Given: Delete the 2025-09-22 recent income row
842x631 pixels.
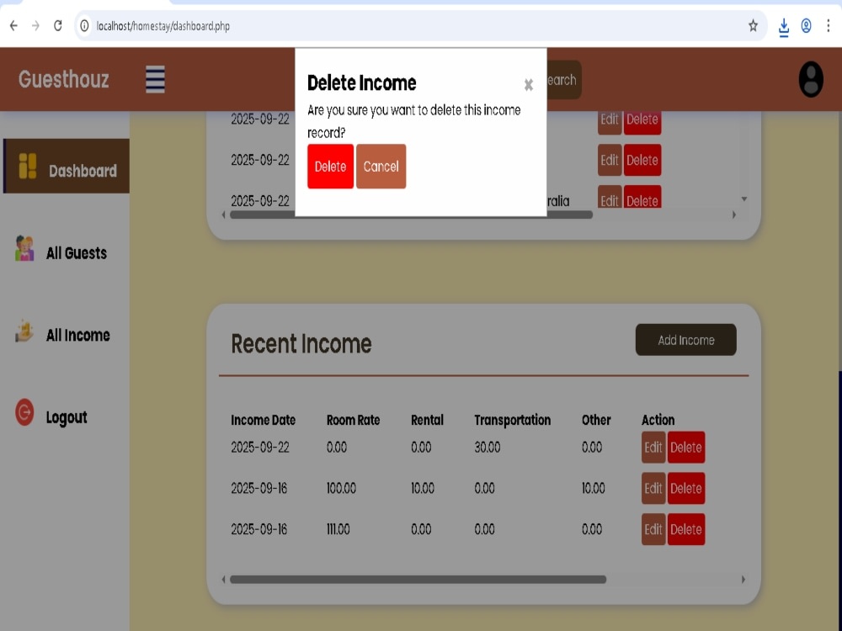Looking at the screenshot, I should 685,448.
